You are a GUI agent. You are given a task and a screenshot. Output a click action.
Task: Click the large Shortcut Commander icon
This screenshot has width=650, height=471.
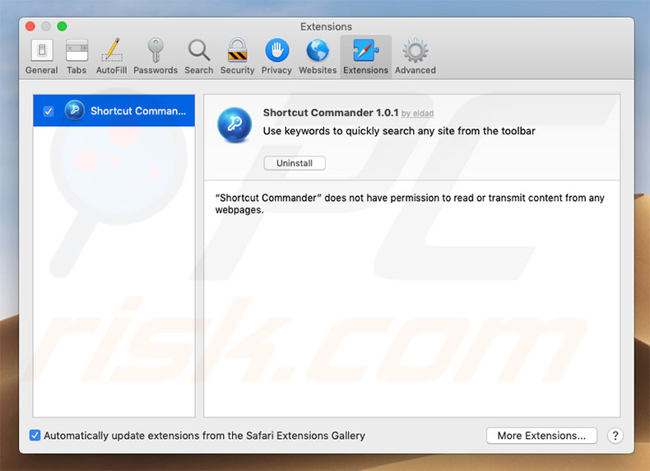click(x=234, y=124)
